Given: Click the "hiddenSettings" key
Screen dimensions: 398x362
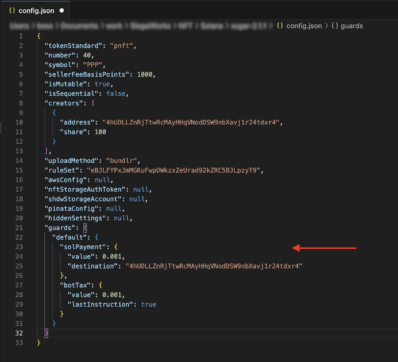Looking at the screenshot, I should tap(75, 218).
